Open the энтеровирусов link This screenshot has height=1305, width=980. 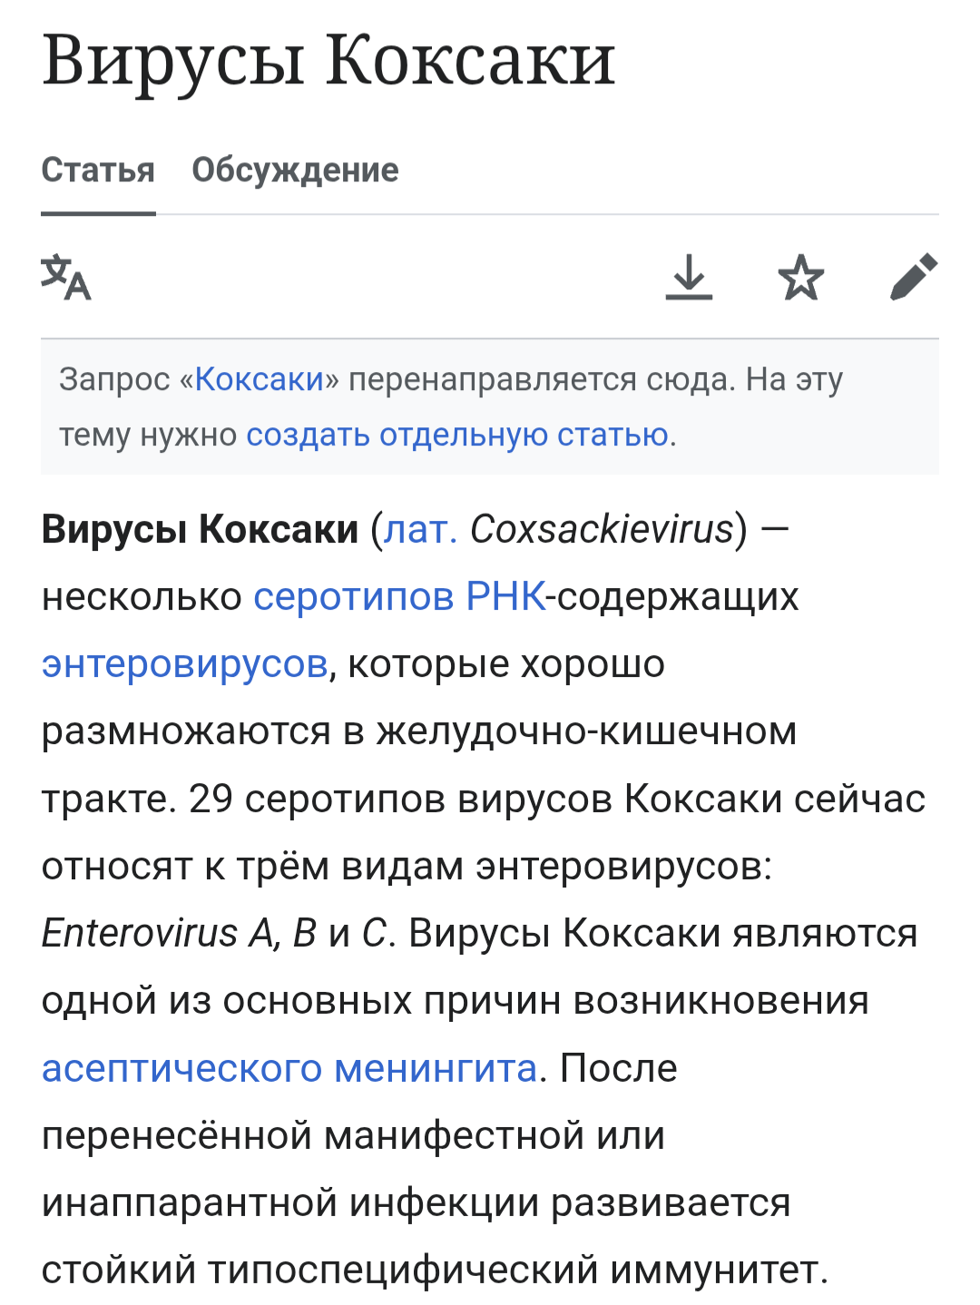(185, 664)
